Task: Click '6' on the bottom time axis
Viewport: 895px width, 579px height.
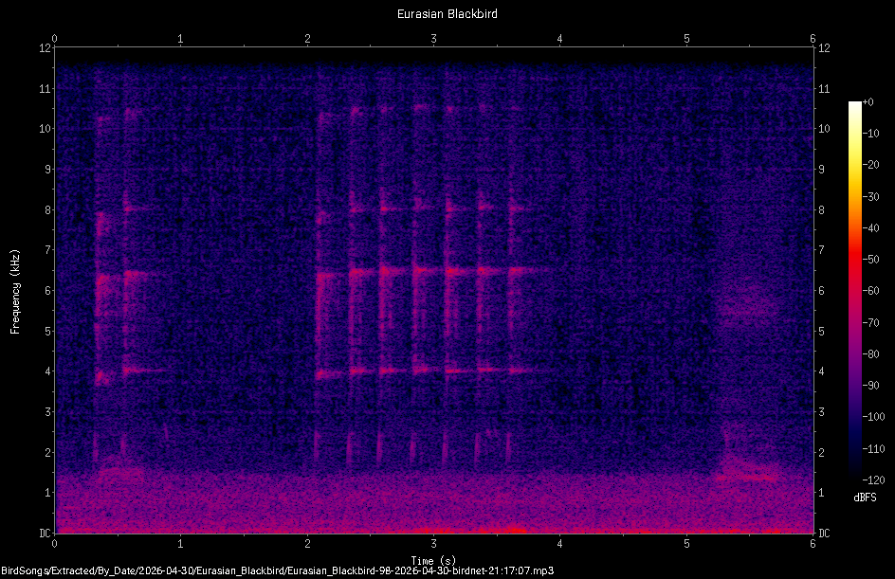Action: click(x=813, y=544)
